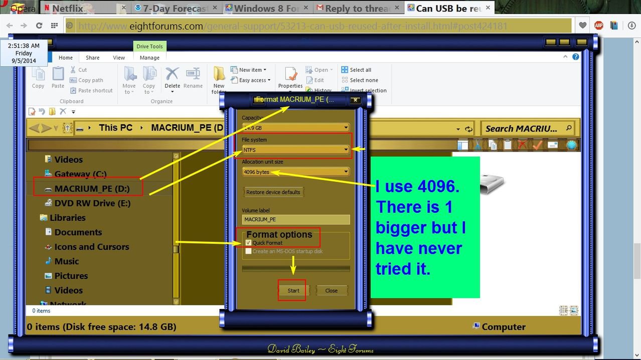Switch to the Home ribbon tab
Screen dimensions: 641x360
coord(66,58)
